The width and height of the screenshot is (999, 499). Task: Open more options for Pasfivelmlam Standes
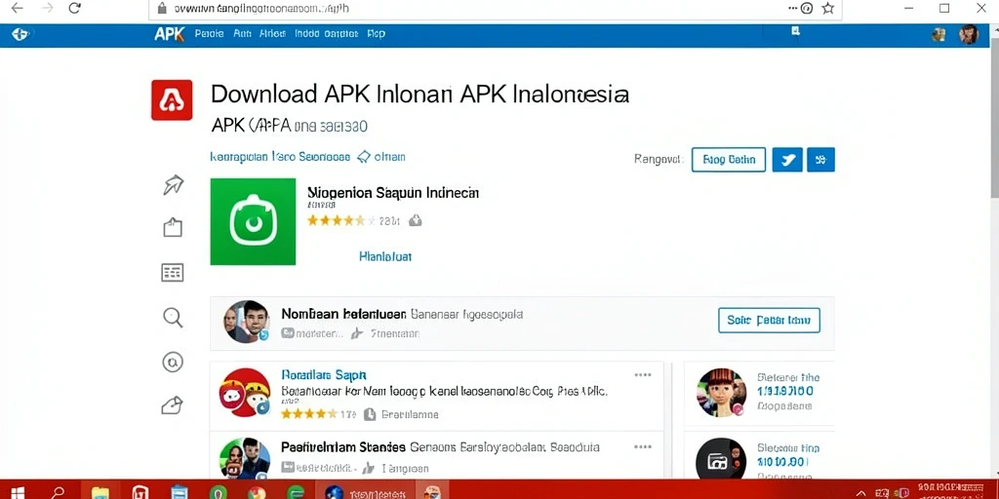coord(643,446)
